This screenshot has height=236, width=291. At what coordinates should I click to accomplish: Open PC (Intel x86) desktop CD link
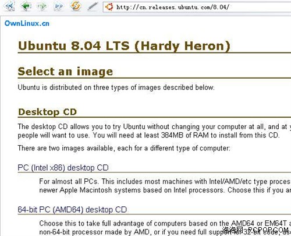63,168
